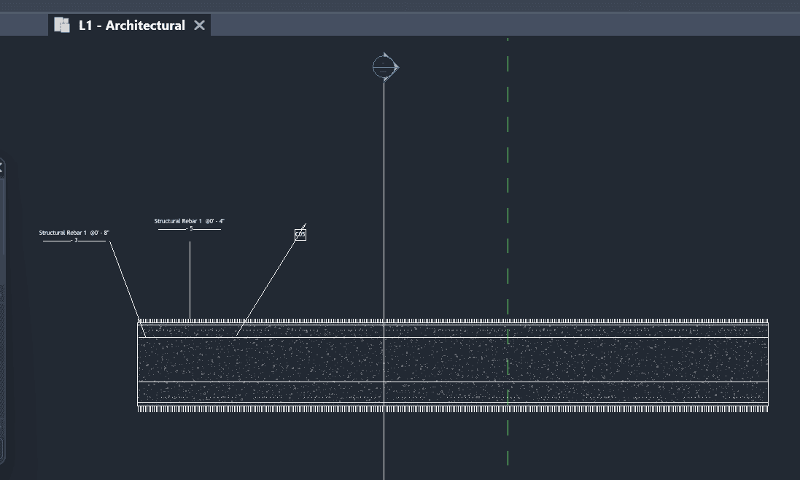Select the section marker head symbol
Screen dimensions: 800x480
[384, 67]
